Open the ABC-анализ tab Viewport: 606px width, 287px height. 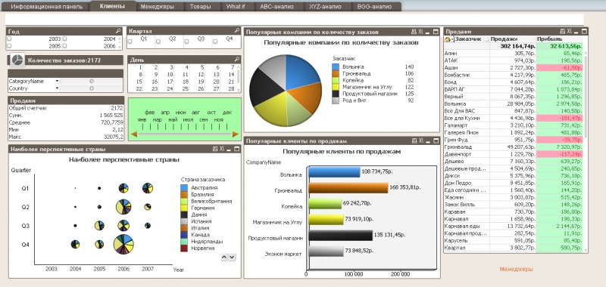pos(276,7)
